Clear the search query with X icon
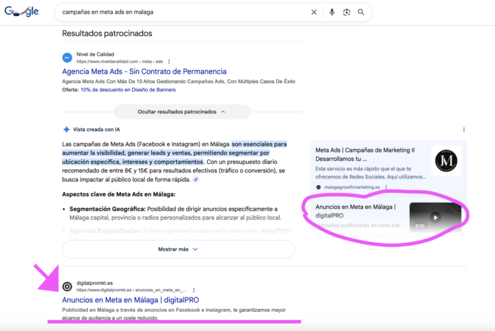This screenshot has height=331, width=495. click(313, 12)
